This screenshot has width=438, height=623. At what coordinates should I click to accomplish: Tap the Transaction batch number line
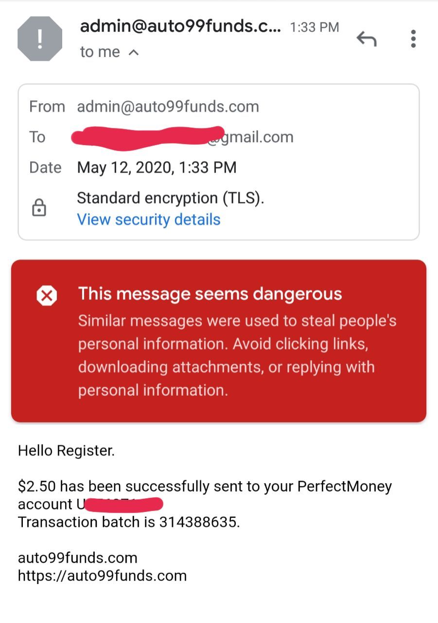129,522
